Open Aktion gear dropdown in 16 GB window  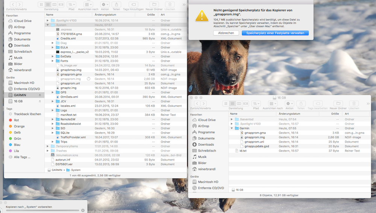coord(289,103)
